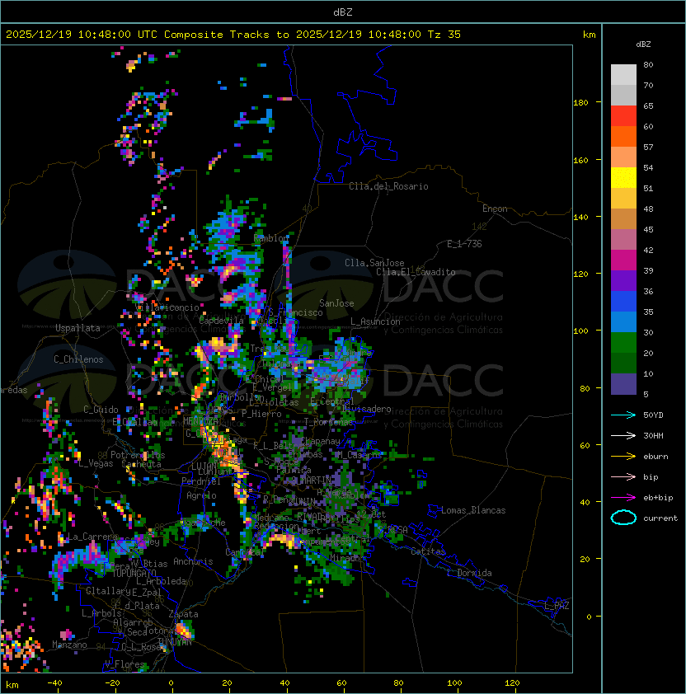
Task: Click the 'V_Flores' map label
Action: pos(125,664)
